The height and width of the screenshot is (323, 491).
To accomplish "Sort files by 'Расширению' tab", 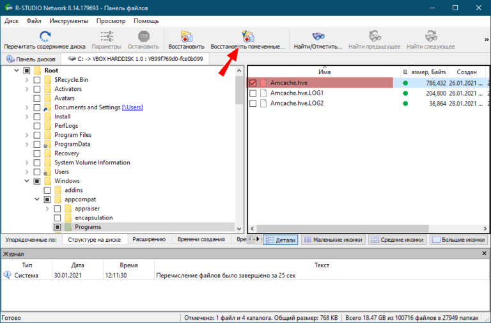I will [x=150, y=240].
